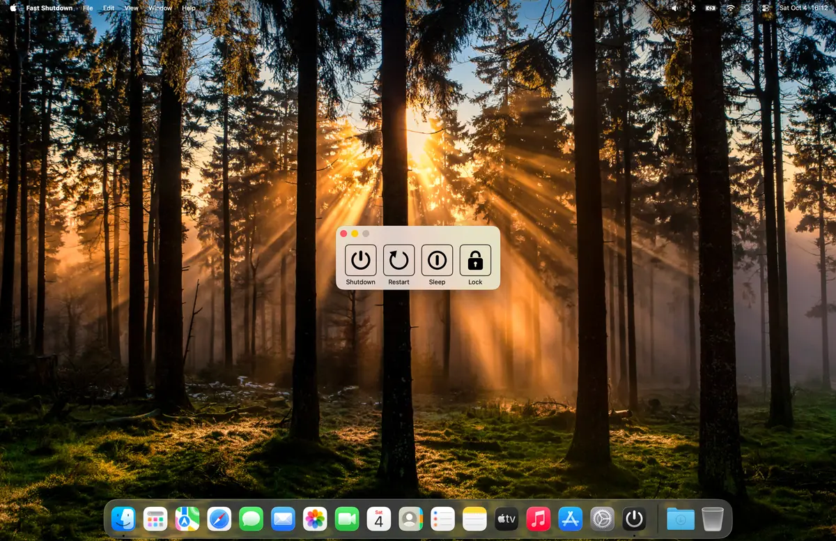The image size is (836, 541).
Task: Click the date and time clock
Action: (x=803, y=8)
